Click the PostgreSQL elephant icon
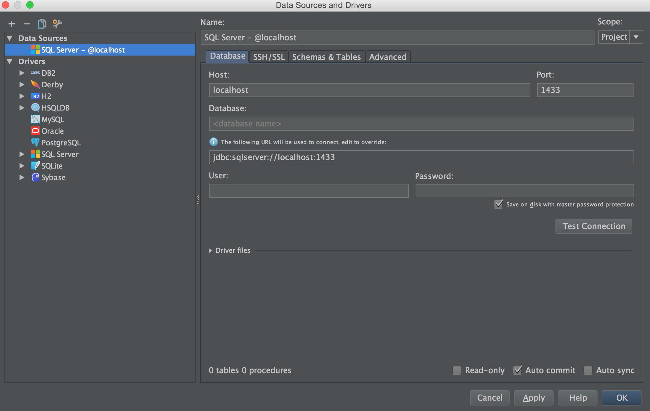This screenshot has width=650, height=411. pos(35,142)
